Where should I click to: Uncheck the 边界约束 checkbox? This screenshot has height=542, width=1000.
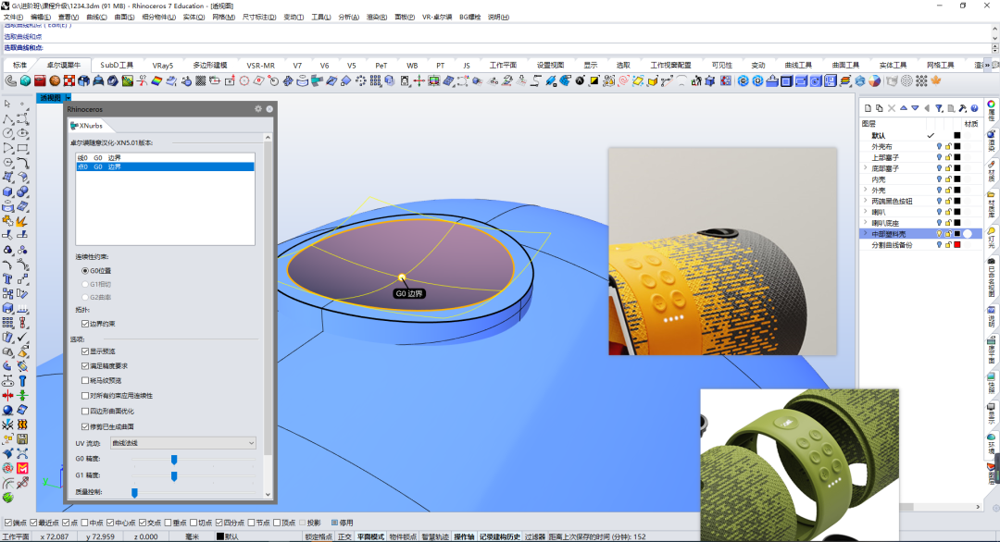(85, 324)
